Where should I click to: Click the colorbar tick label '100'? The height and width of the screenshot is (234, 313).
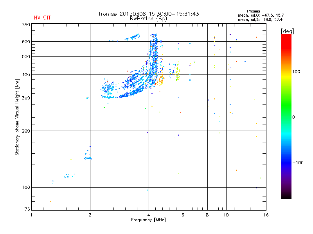[296, 72]
